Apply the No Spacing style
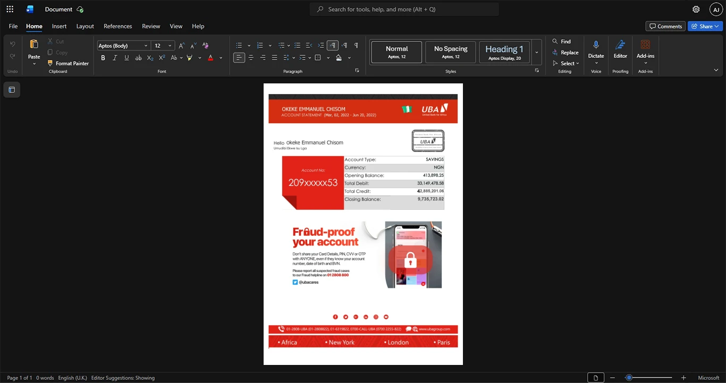The height and width of the screenshot is (383, 726). [451, 52]
